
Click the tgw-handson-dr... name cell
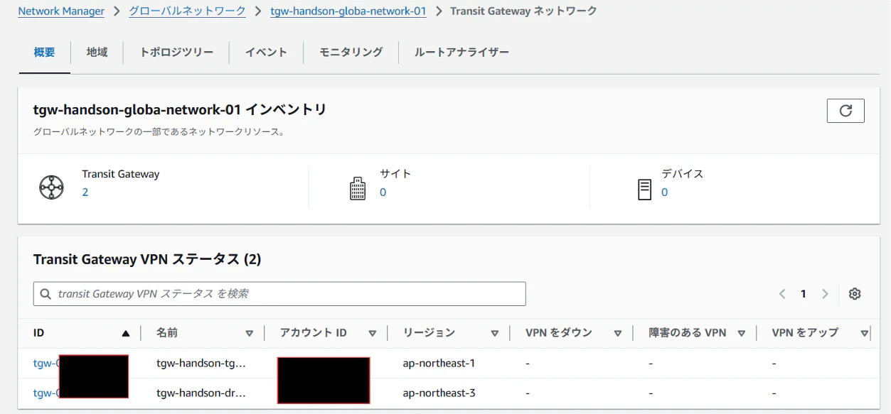click(201, 393)
